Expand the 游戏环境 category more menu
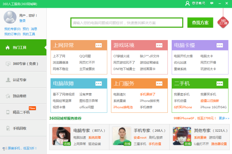The height and width of the screenshot is (154, 232). [159, 45]
